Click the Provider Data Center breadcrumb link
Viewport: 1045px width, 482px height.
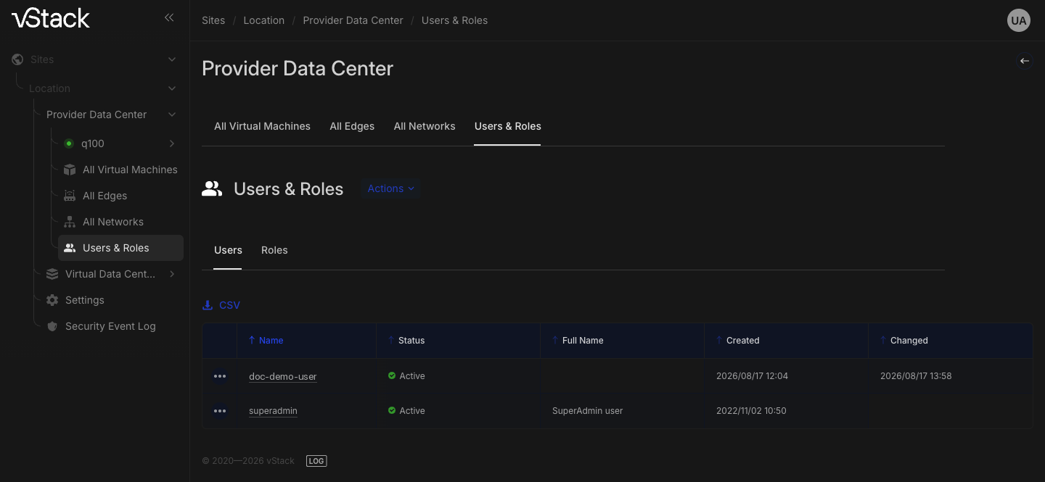pyautogui.click(x=353, y=20)
